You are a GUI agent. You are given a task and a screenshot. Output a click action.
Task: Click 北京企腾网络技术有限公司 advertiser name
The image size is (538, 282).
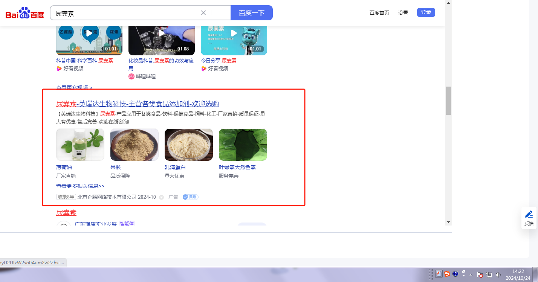pos(107,197)
